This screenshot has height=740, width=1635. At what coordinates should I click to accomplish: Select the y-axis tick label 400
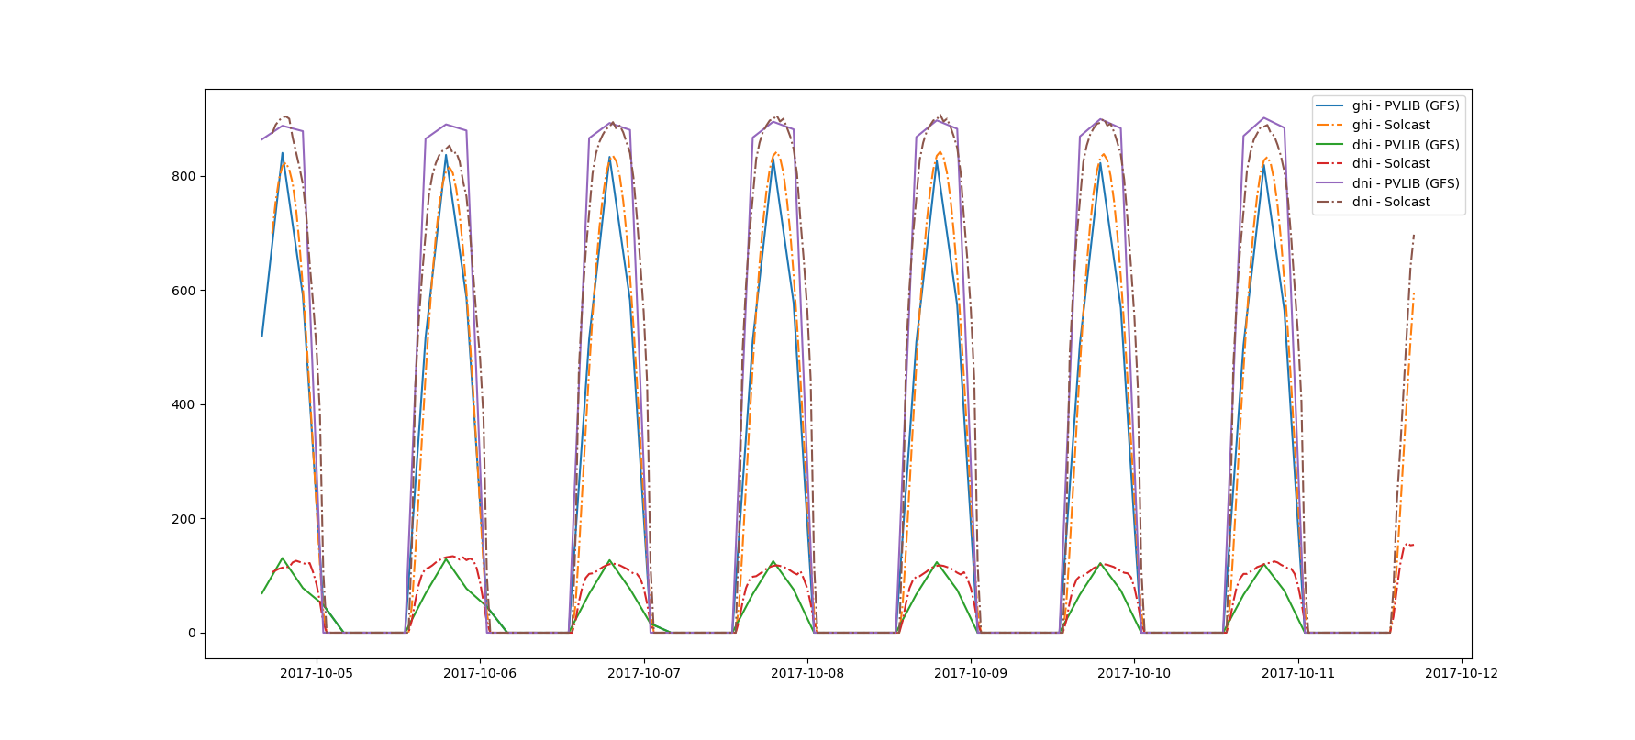pyautogui.click(x=184, y=404)
